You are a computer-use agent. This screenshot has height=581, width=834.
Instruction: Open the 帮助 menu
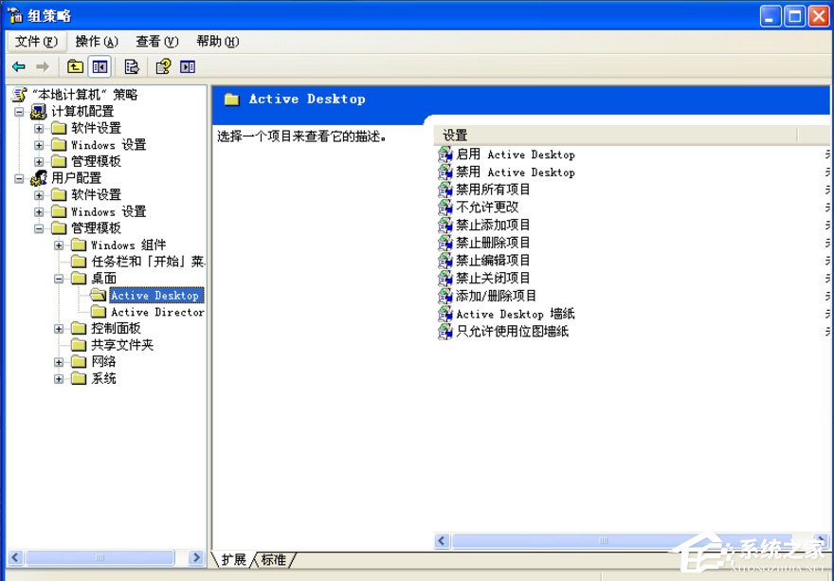tap(216, 42)
